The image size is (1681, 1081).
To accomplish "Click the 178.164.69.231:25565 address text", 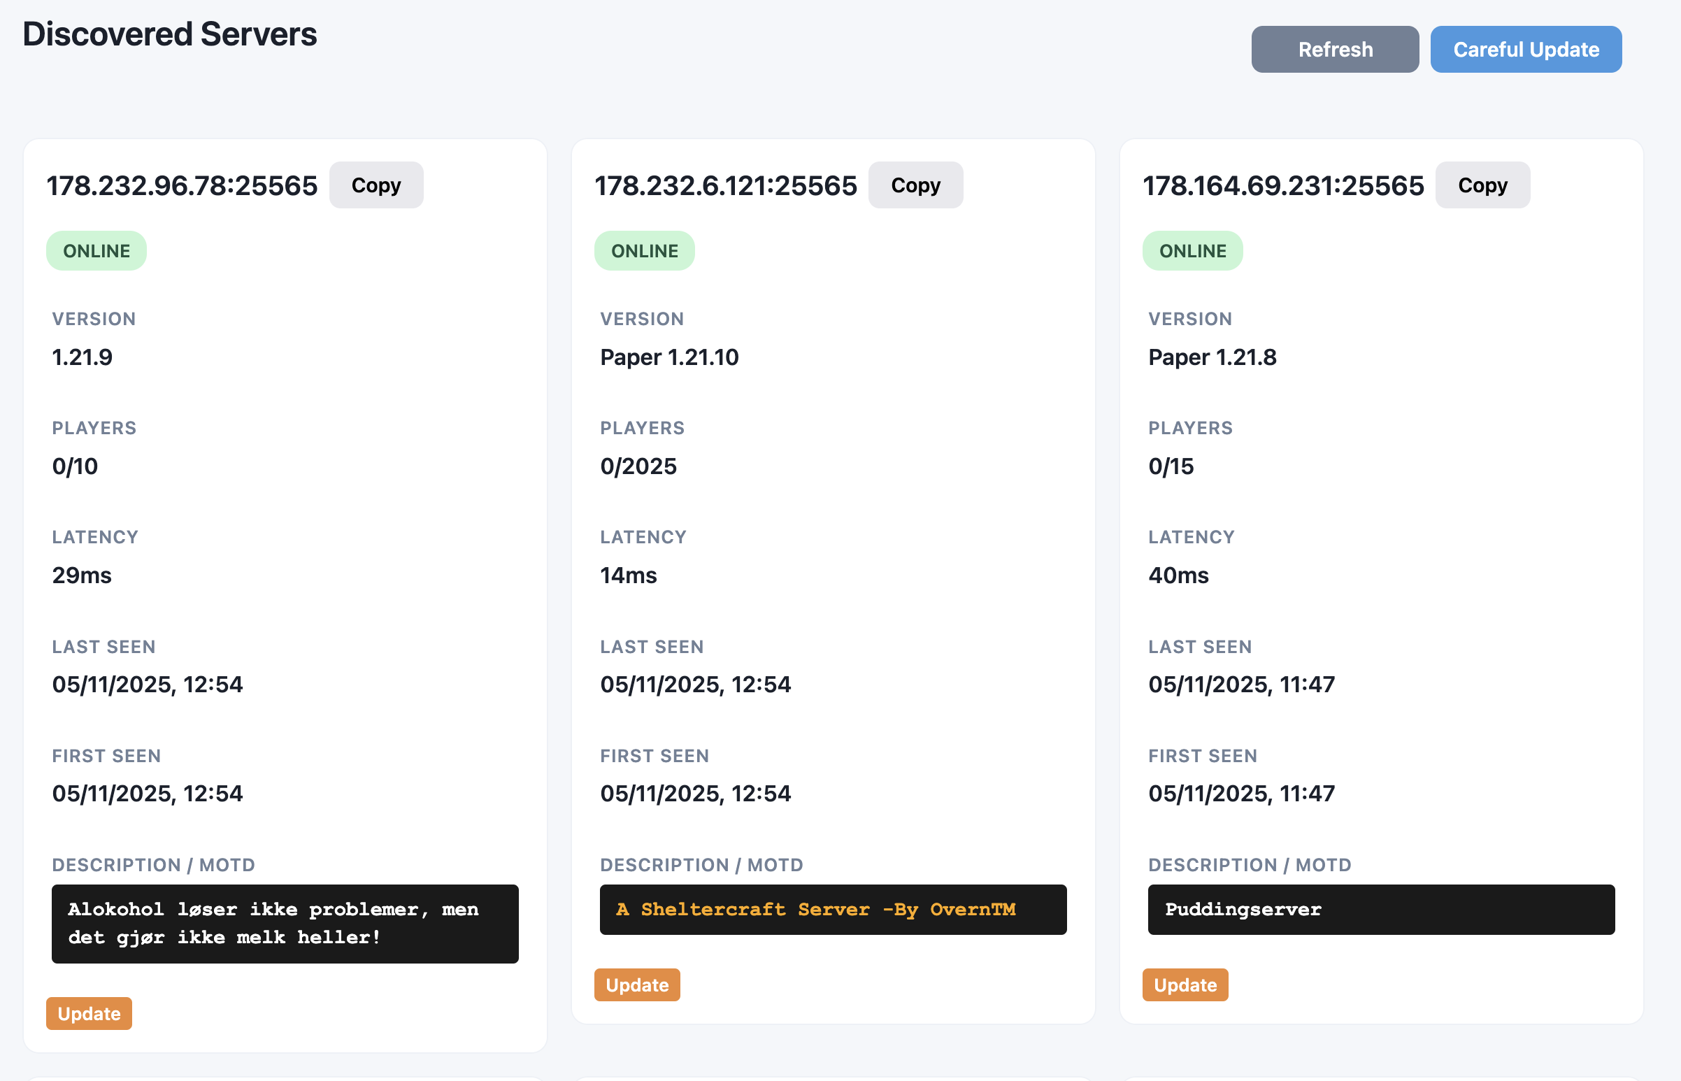I will coord(1283,186).
